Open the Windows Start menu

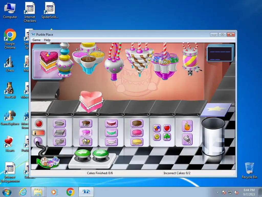tap(7, 192)
